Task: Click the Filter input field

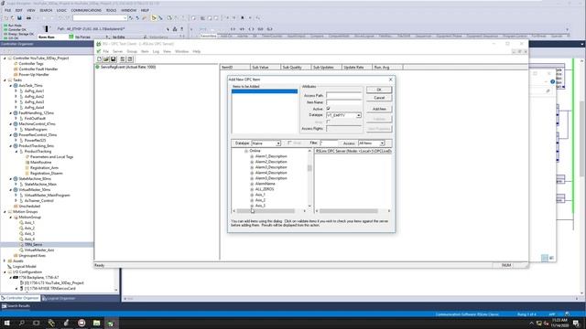Action: tap(329, 143)
